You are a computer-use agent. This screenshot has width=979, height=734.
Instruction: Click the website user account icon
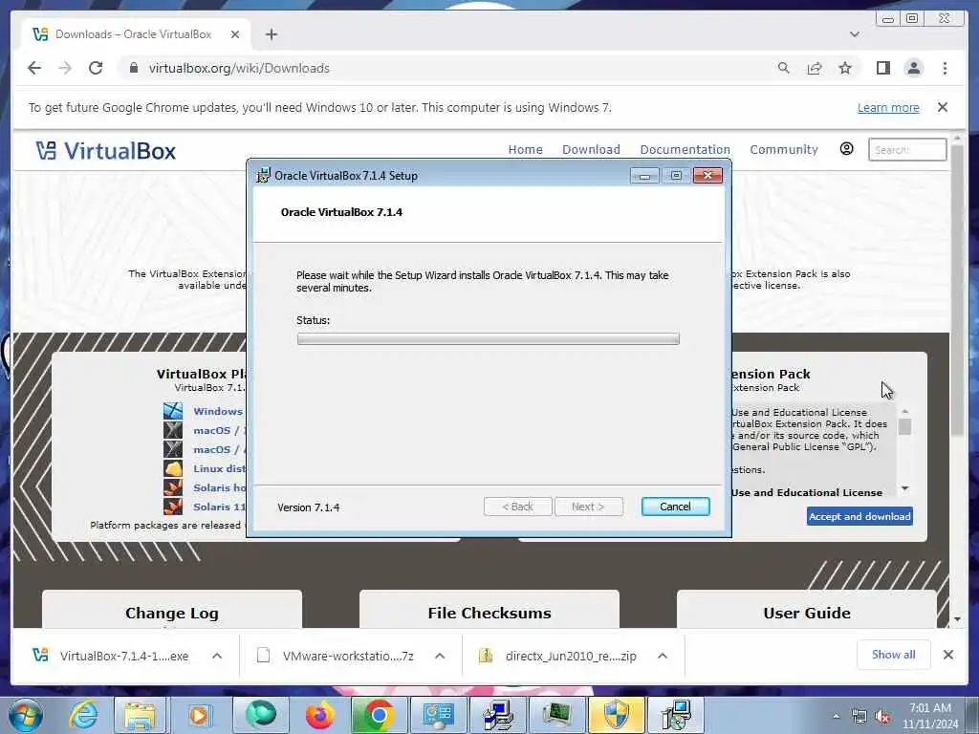pyautogui.click(x=846, y=148)
